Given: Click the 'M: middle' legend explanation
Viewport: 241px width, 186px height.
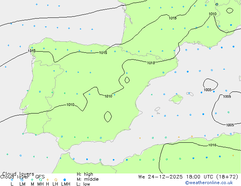Looking at the screenshot, I should coord(87,179).
